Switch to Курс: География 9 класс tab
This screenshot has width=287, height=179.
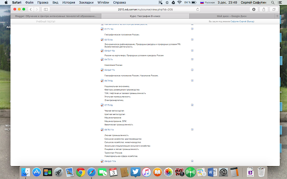[145, 16]
